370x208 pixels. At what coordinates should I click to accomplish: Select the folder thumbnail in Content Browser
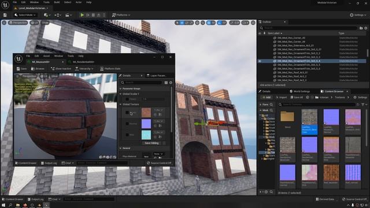coord(287,117)
